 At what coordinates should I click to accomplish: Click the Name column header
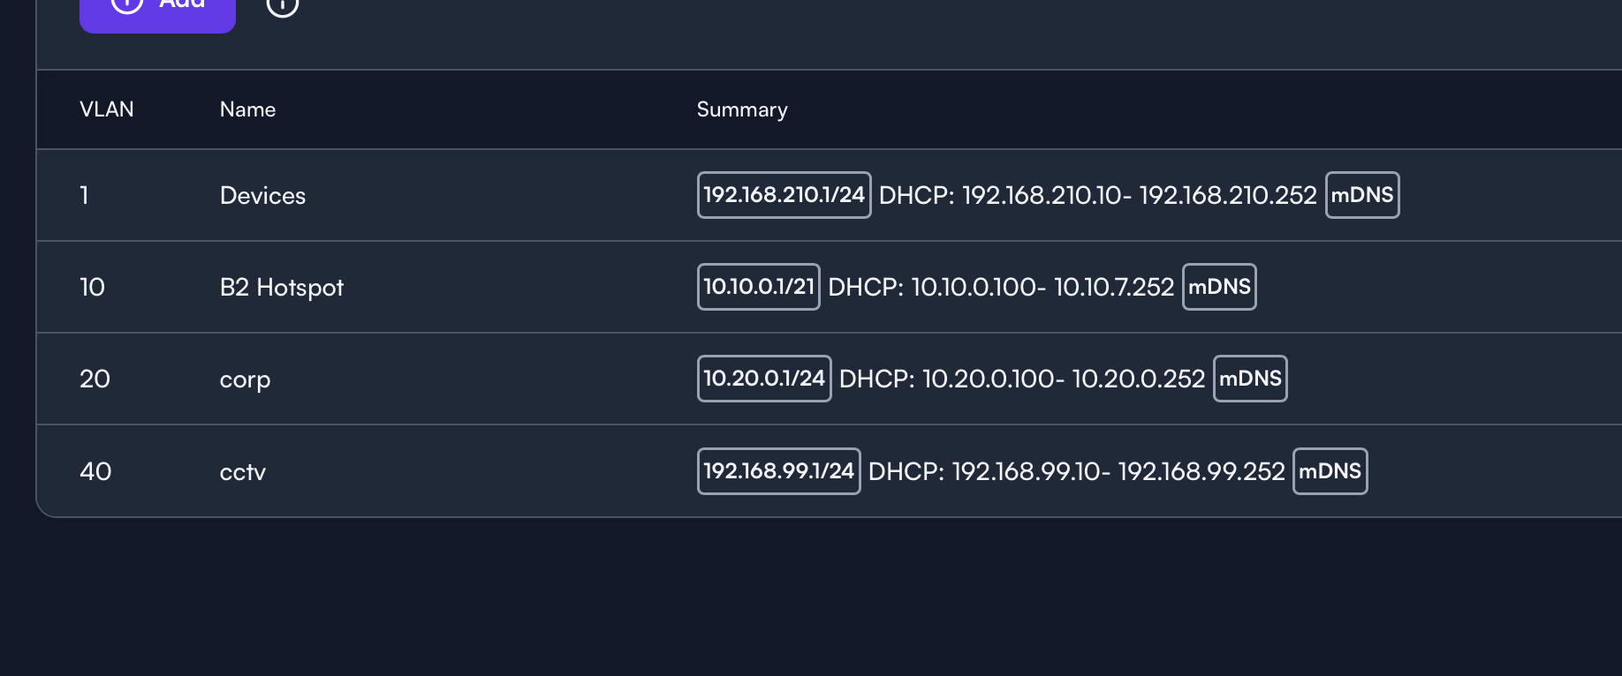pos(247,109)
